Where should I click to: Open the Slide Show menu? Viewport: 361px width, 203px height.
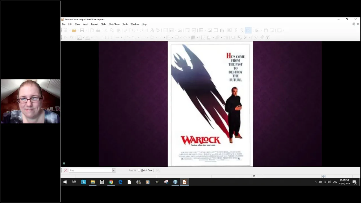(114, 24)
